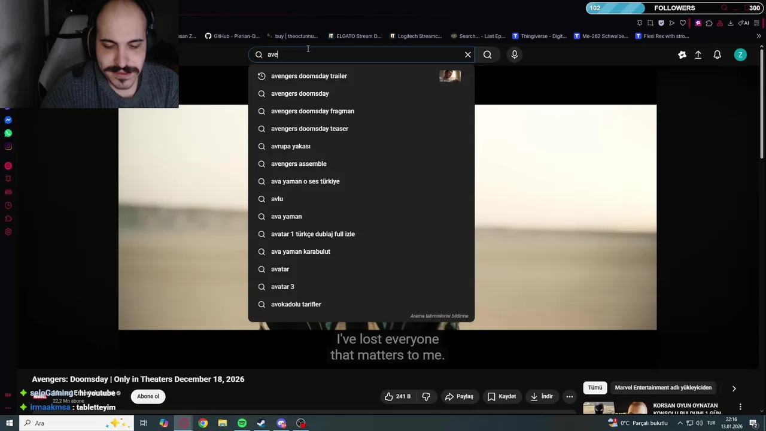Image resolution: width=766 pixels, height=431 pixels.
Task: Click browser send flow arrow icon
Action: 672,23
